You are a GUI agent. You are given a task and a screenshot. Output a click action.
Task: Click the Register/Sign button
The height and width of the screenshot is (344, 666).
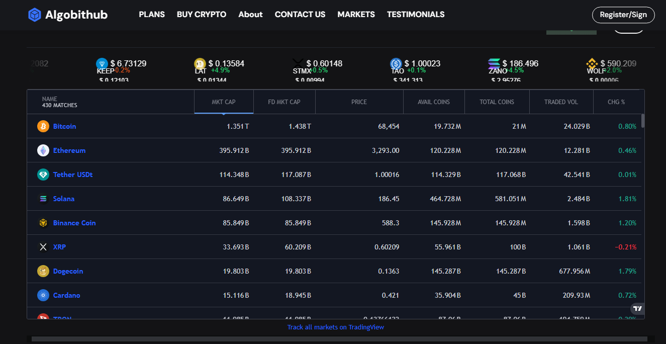(623, 15)
